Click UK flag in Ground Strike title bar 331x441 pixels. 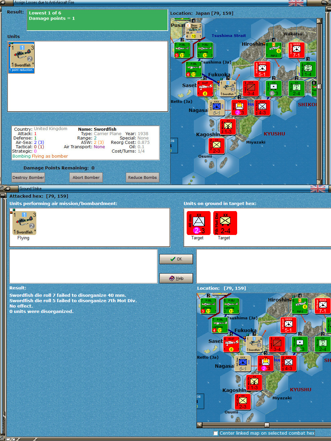pos(318,189)
